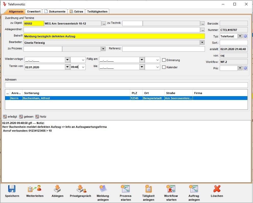
Task: Click the Meldung anlegen icon
Action: pyautogui.click(x=103, y=189)
